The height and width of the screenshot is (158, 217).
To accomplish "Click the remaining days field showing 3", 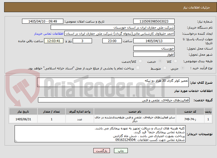I will [x=82, y=41].
